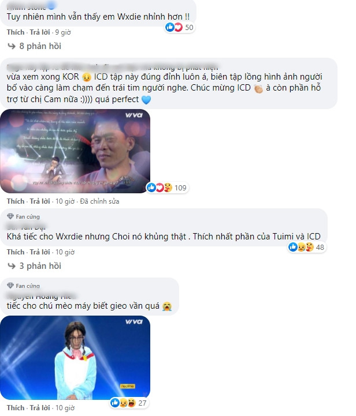
Task: Open the father's face image attachment
Action: [x=75, y=151]
